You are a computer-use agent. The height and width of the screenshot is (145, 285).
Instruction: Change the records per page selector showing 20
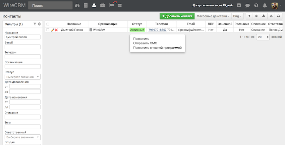(x=263, y=38)
